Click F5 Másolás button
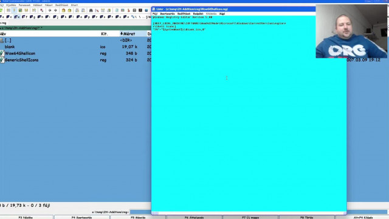 [138, 217]
